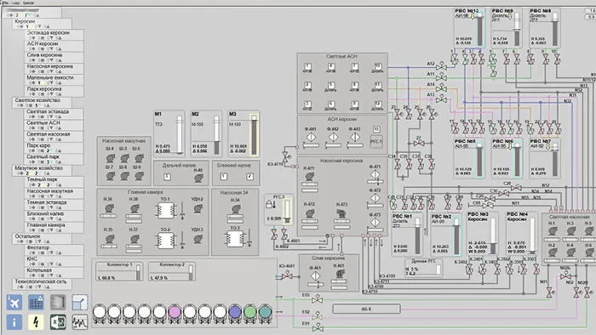Click the М3 tank level bar
The image size is (596, 335).
(254, 135)
